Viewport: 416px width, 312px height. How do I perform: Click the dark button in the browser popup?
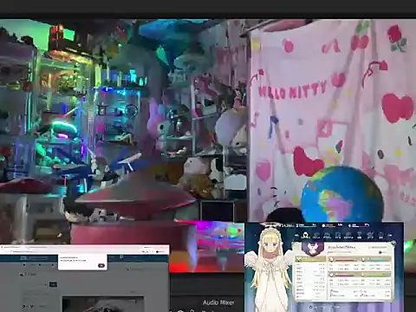tap(101, 265)
